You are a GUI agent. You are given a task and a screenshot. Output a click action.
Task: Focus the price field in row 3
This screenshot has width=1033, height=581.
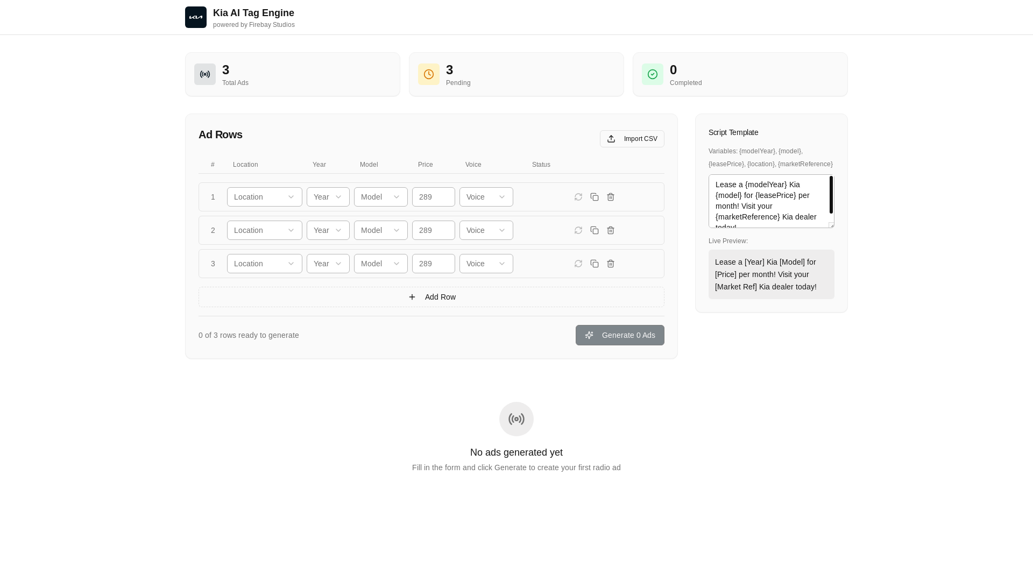434,264
